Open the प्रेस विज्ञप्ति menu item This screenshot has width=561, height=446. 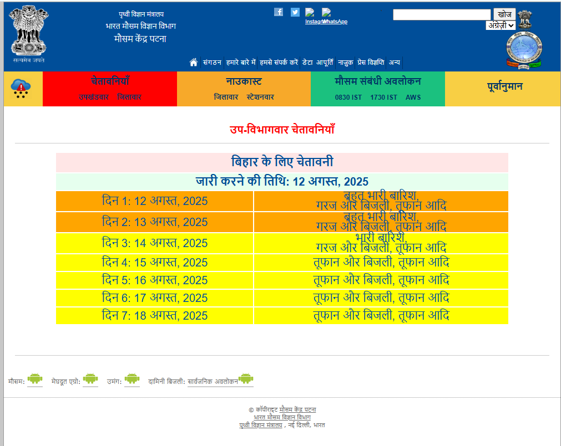pyautogui.click(x=370, y=62)
